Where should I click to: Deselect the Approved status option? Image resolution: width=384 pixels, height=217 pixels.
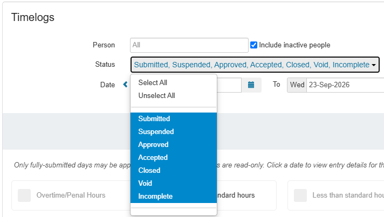click(174, 145)
